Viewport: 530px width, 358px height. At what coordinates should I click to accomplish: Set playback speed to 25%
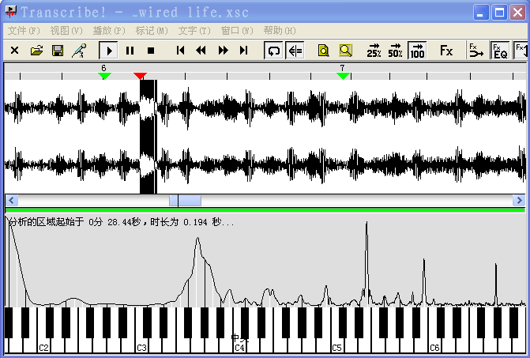[374, 51]
